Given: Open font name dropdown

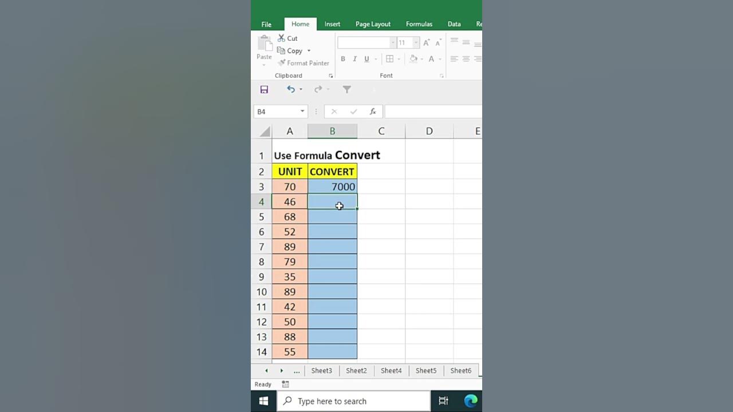Looking at the screenshot, I should (393, 43).
